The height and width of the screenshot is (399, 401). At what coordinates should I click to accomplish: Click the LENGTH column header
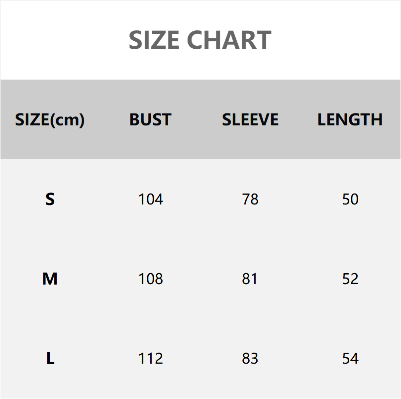coord(350,120)
